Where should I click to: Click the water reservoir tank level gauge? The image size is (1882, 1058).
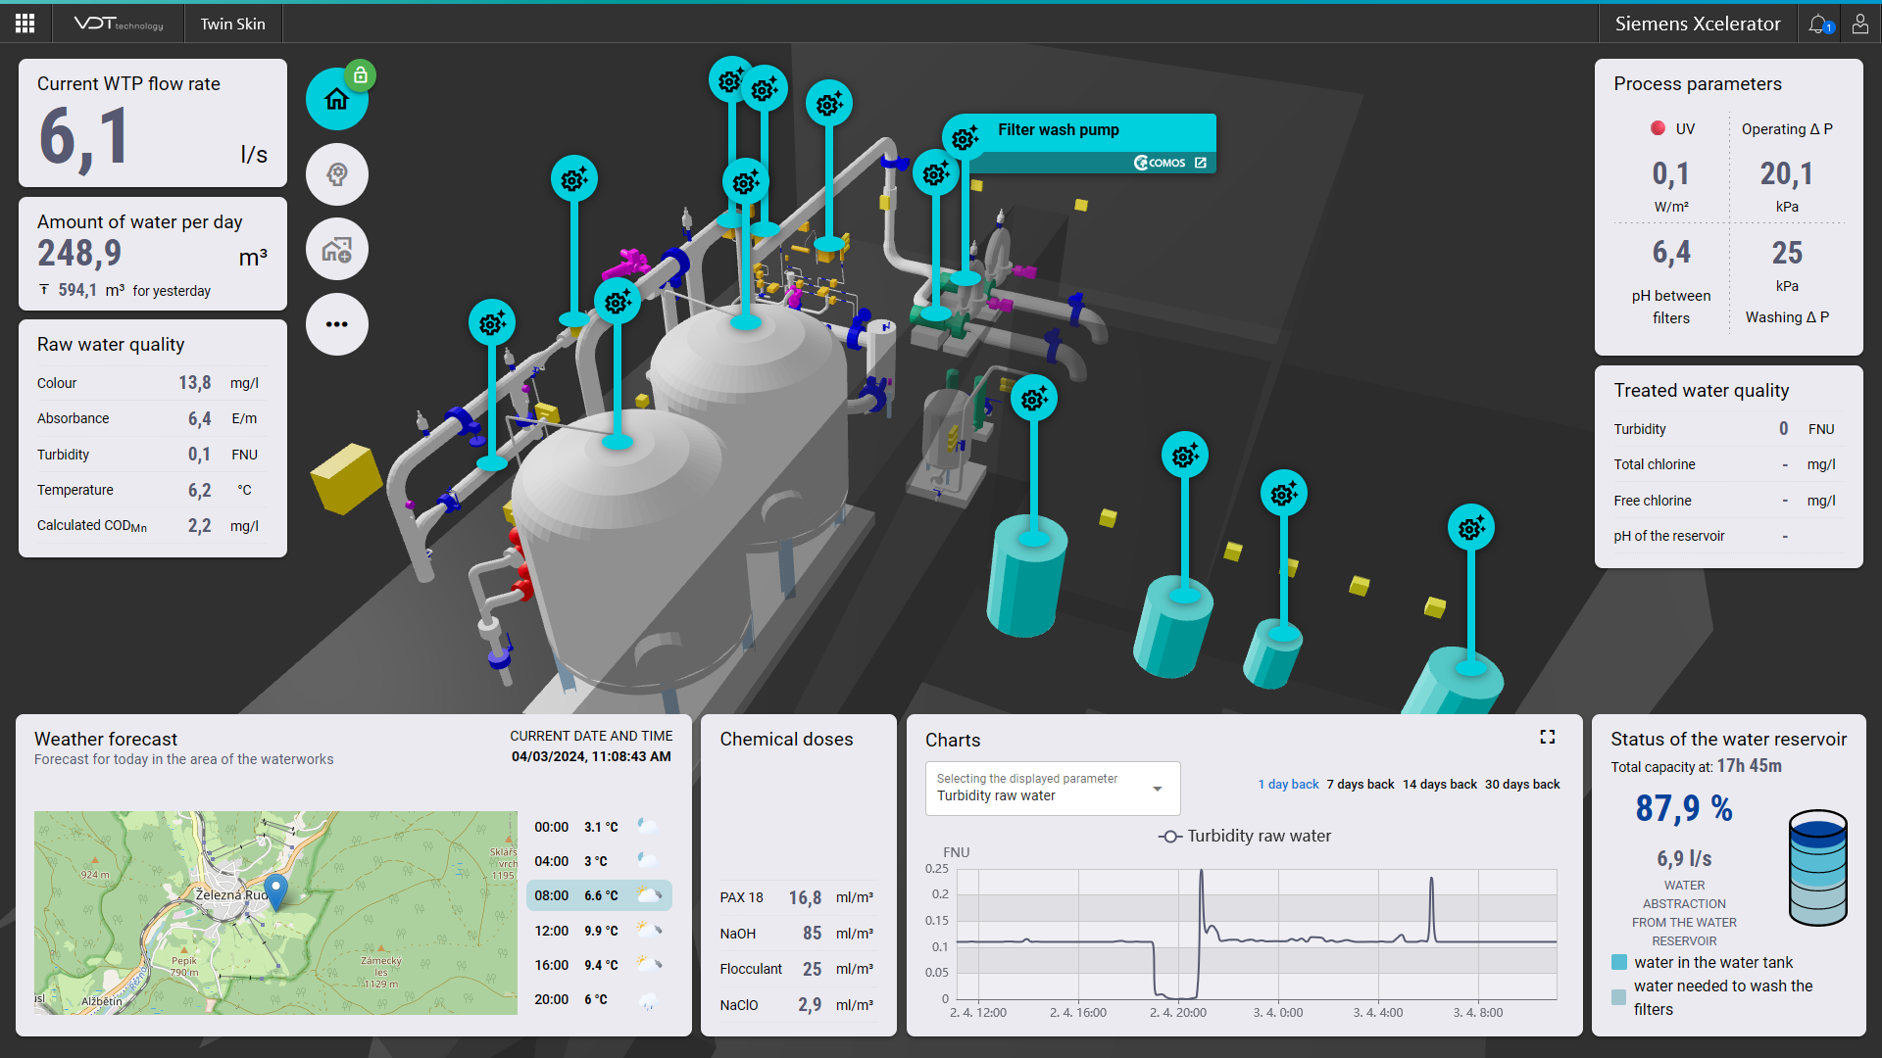pyautogui.click(x=1817, y=868)
